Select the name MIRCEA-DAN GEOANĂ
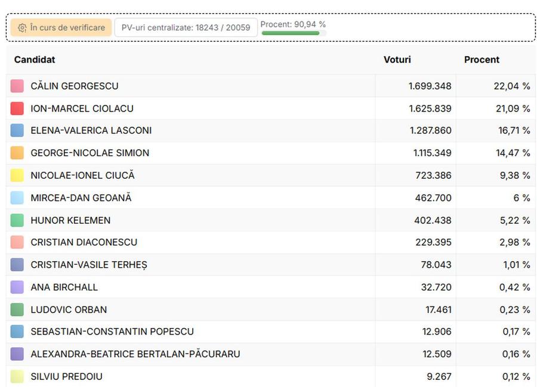The width and height of the screenshot is (537, 387). [81, 198]
